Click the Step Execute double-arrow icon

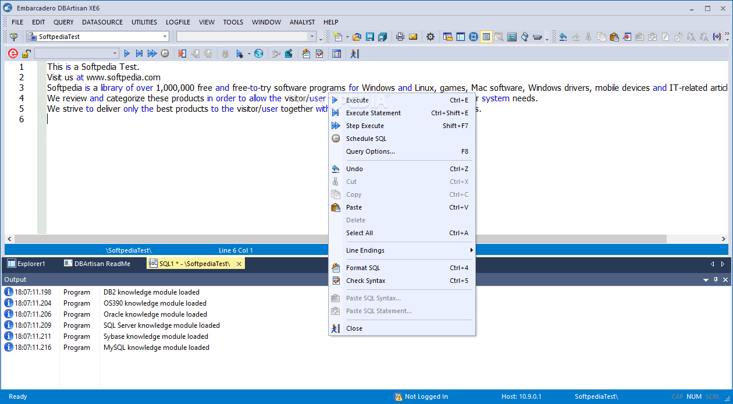pyautogui.click(x=152, y=54)
